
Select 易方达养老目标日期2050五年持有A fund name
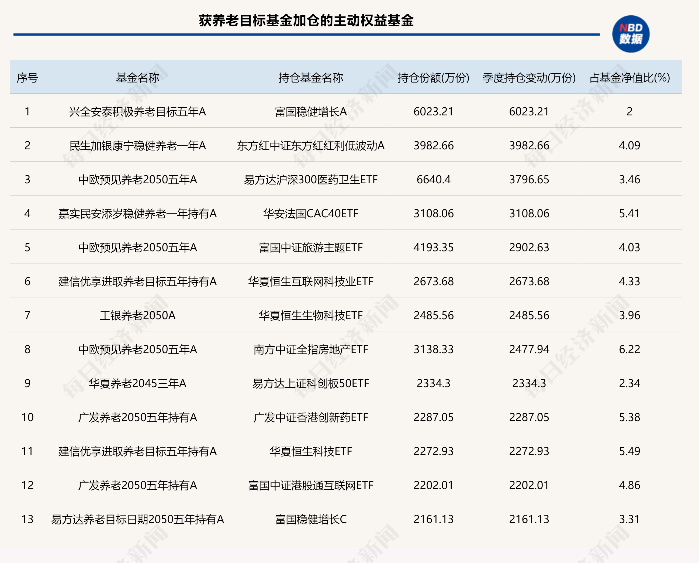click(137, 519)
